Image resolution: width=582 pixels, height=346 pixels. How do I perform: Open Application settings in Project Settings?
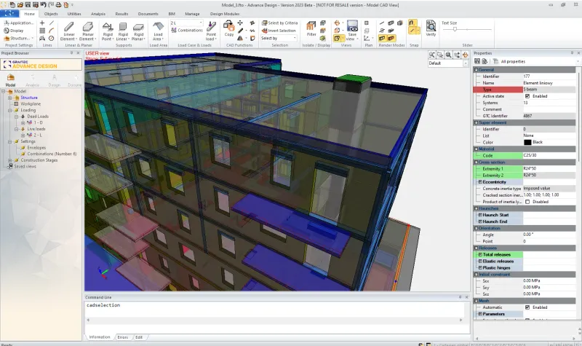pos(19,23)
